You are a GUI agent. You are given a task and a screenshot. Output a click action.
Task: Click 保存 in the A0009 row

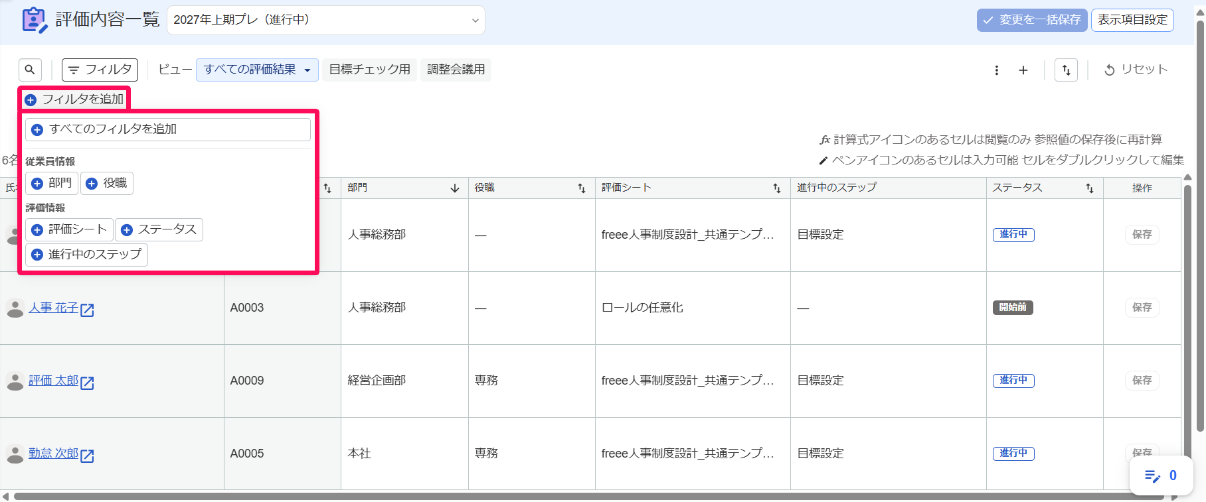point(1142,381)
